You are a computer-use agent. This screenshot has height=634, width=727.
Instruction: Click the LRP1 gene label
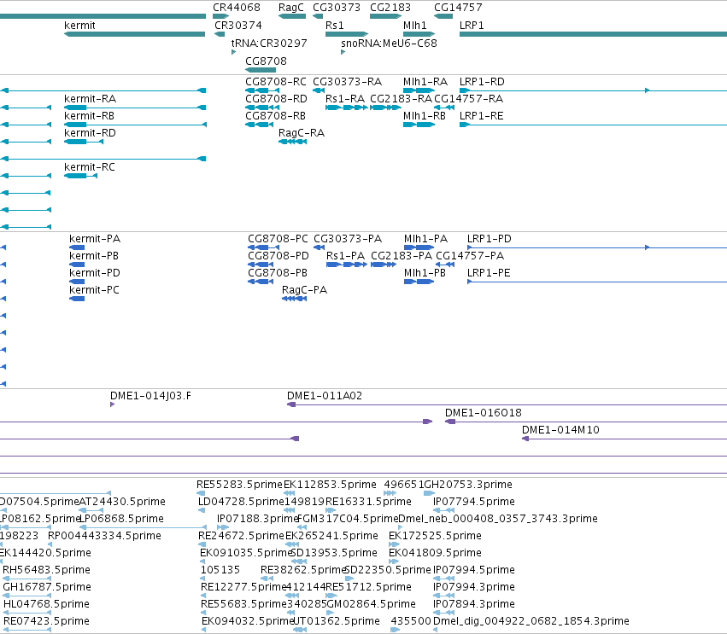coord(472,25)
